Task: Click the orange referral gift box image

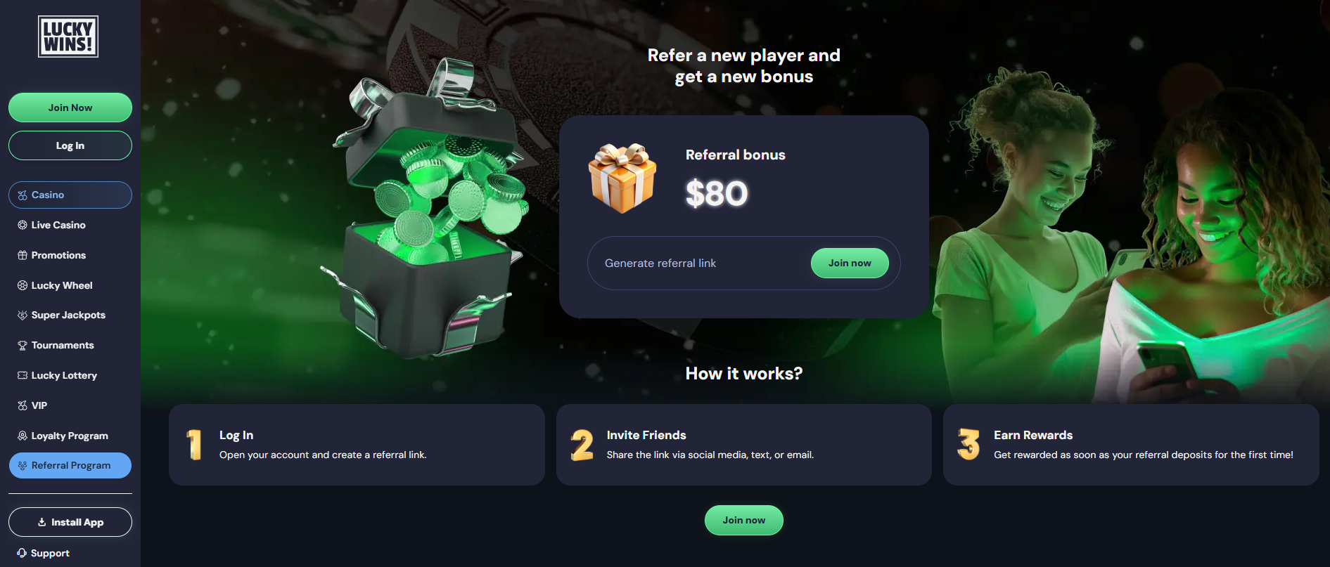Action: click(x=622, y=178)
